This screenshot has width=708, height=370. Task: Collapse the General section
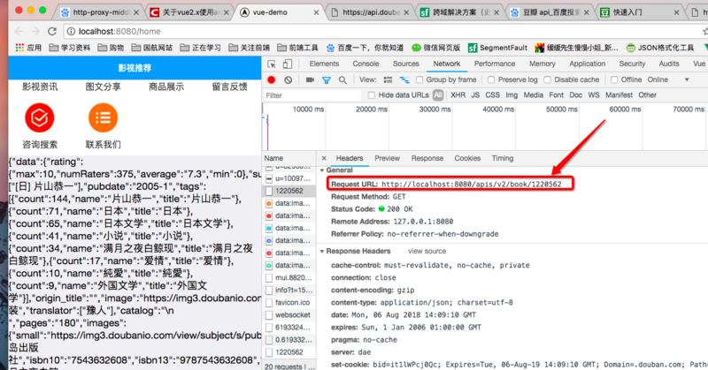coord(322,170)
